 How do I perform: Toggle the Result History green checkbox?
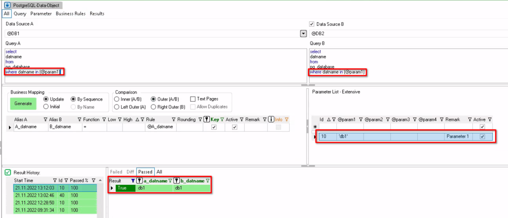coord(8,172)
